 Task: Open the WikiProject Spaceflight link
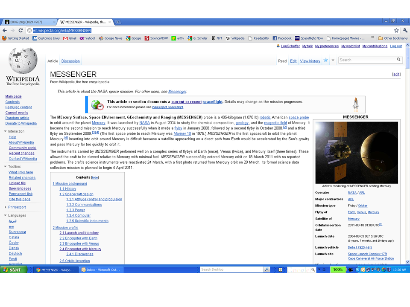click(x=167, y=107)
